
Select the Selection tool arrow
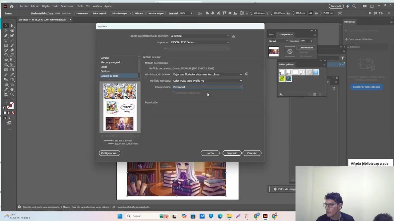tap(6, 26)
